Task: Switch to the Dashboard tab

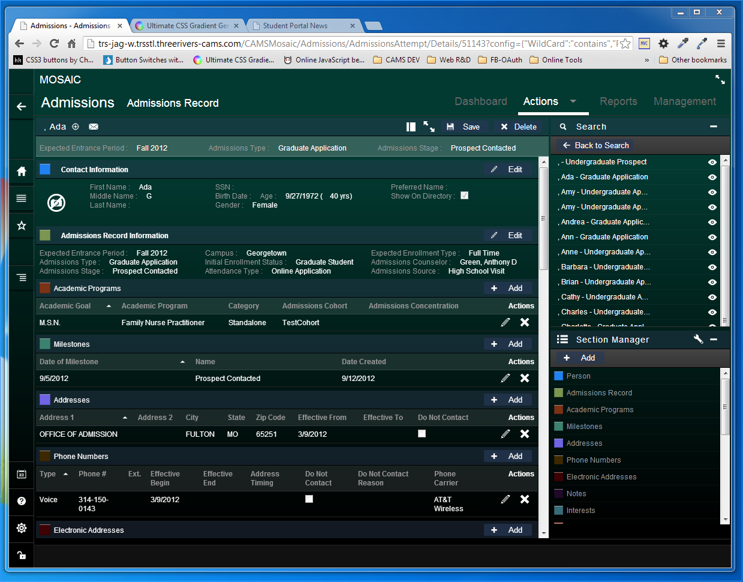Action: [481, 101]
